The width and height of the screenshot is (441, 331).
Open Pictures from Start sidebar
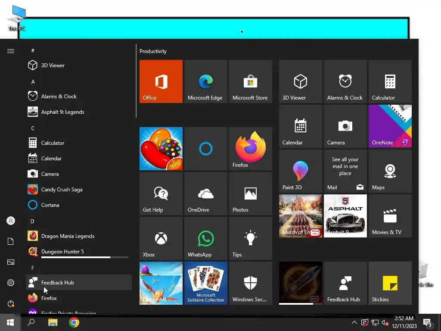(11, 262)
